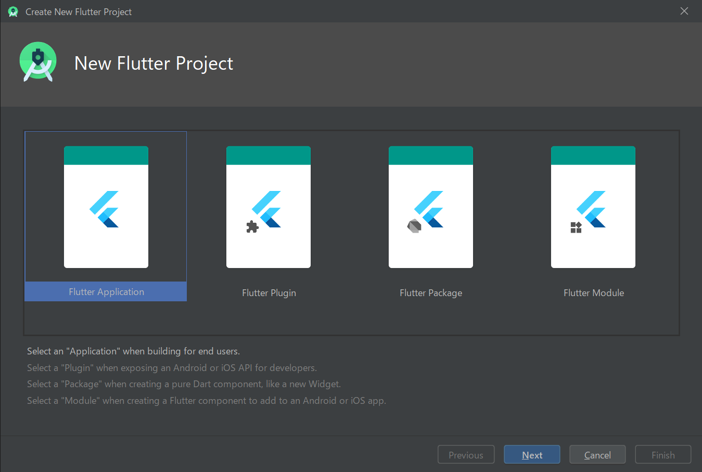Click the Flutter Package label text
This screenshot has height=472, width=702.
pyautogui.click(x=430, y=292)
